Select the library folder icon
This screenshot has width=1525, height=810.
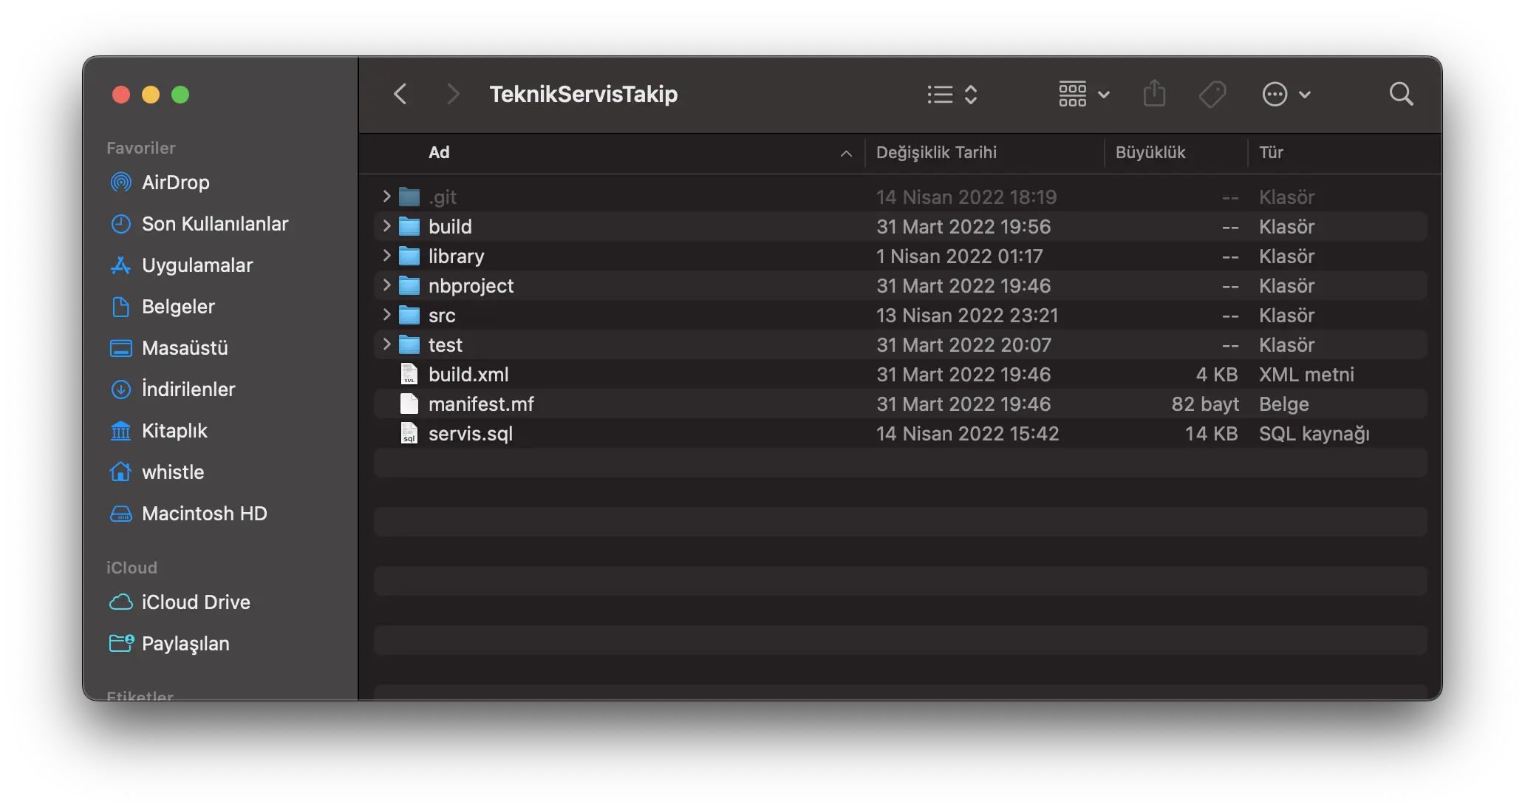409,256
